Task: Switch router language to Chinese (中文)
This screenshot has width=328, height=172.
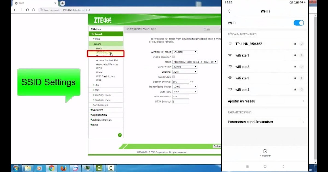Action: (207, 29)
